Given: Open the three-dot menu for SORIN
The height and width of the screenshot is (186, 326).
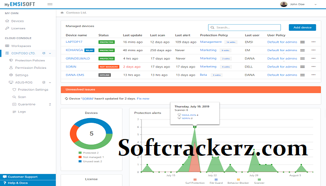Looking at the screenshot, I should click(x=313, y=66).
